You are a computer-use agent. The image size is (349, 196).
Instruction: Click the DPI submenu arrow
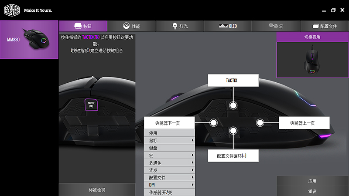coord(192,185)
